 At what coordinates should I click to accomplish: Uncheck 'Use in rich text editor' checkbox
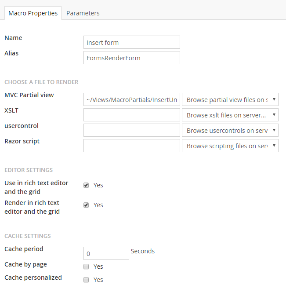point(86,185)
